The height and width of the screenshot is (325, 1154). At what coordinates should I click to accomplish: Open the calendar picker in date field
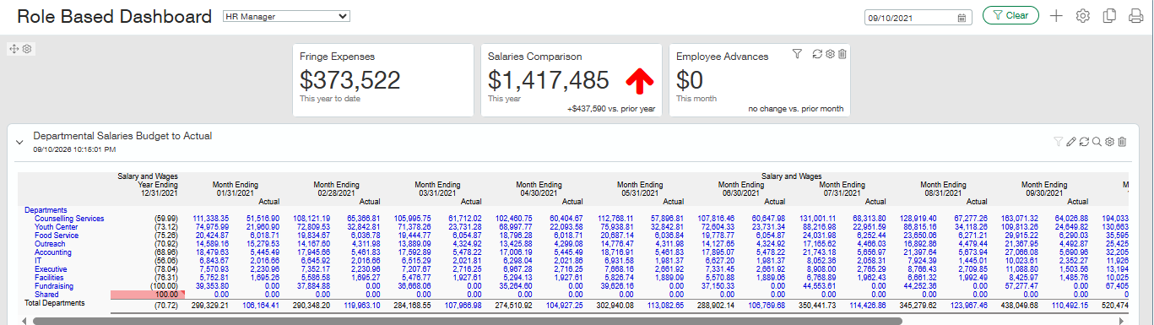pos(962,17)
